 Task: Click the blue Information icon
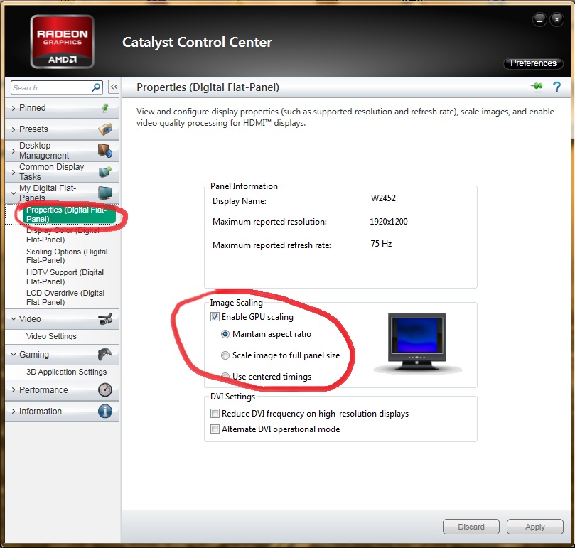point(105,412)
